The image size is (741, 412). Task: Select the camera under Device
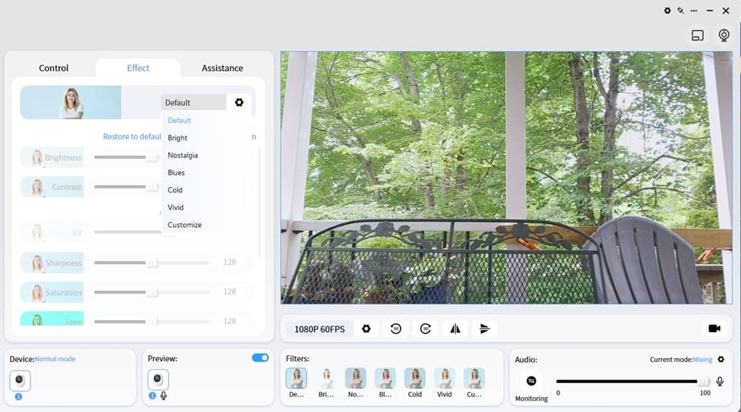click(20, 380)
